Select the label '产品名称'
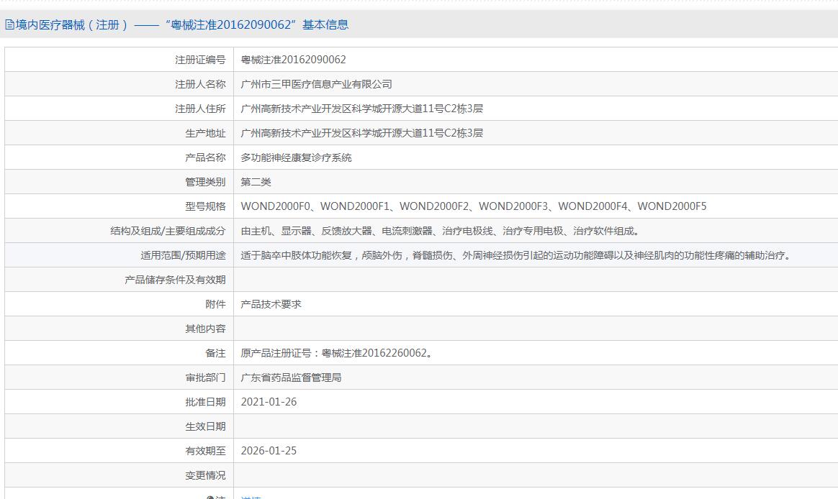The height and width of the screenshot is (499, 838). coord(206,158)
